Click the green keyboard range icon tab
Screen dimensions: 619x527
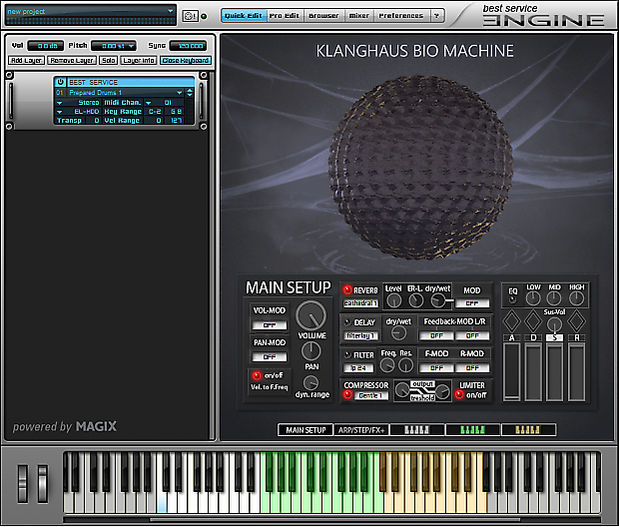point(471,430)
